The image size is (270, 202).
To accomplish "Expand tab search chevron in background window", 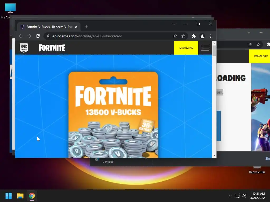I will [x=249, y=32].
